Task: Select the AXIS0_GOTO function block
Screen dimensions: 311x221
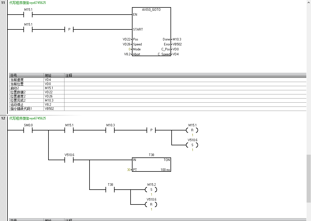Action: point(152,32)
